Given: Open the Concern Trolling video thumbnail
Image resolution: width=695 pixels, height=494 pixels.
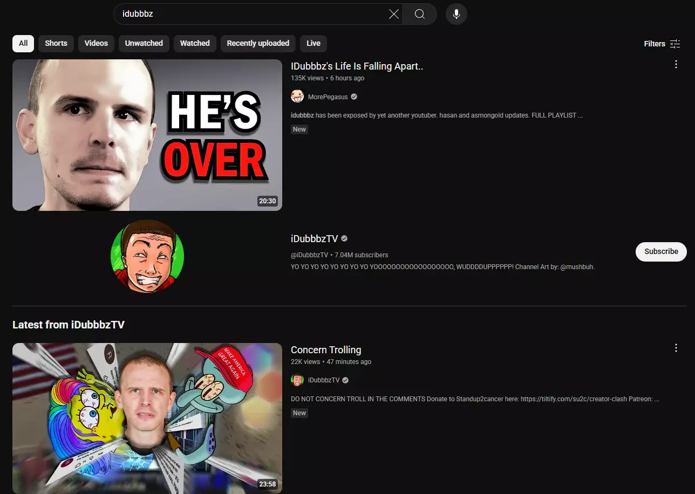Looking at the screenshot, I should [147, 418].
